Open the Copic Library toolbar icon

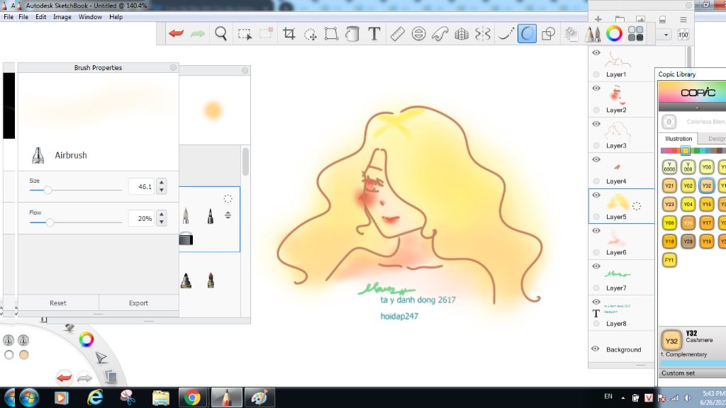[x=636, y=34]
